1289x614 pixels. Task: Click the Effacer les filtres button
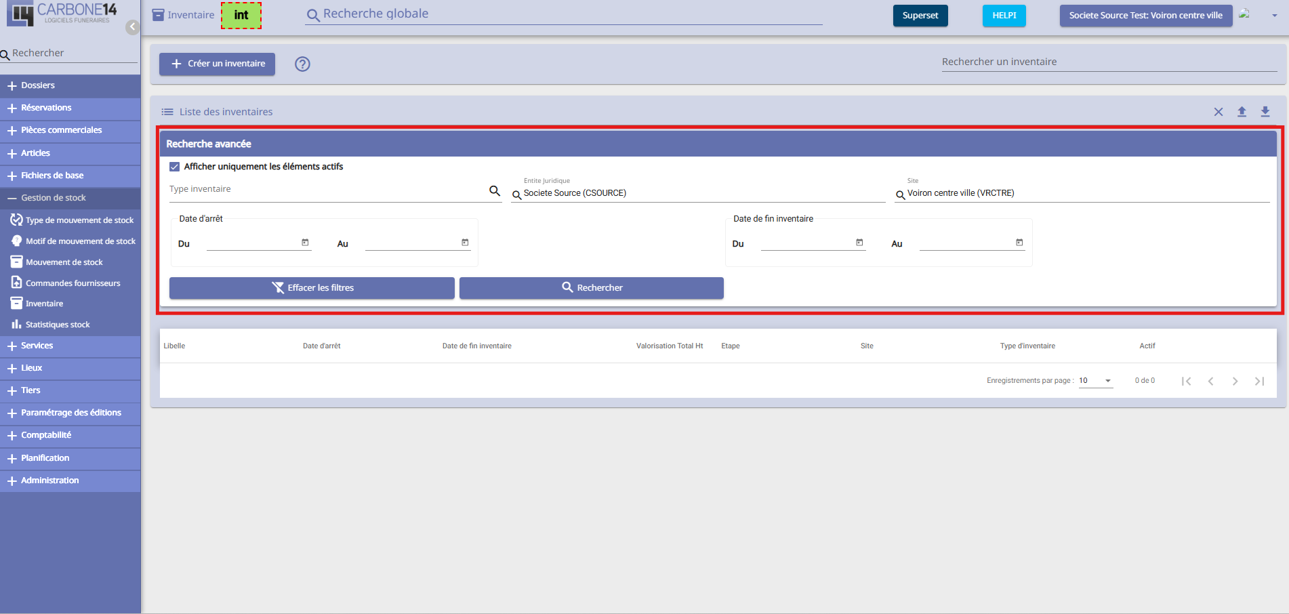(x=312, y=288)
